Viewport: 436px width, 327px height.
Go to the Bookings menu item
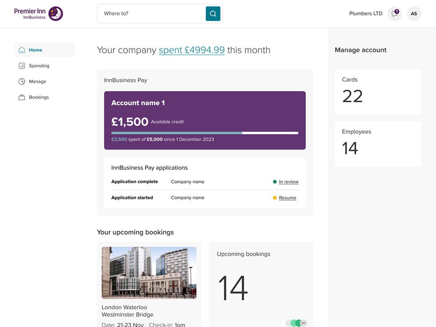click(39, 97)
